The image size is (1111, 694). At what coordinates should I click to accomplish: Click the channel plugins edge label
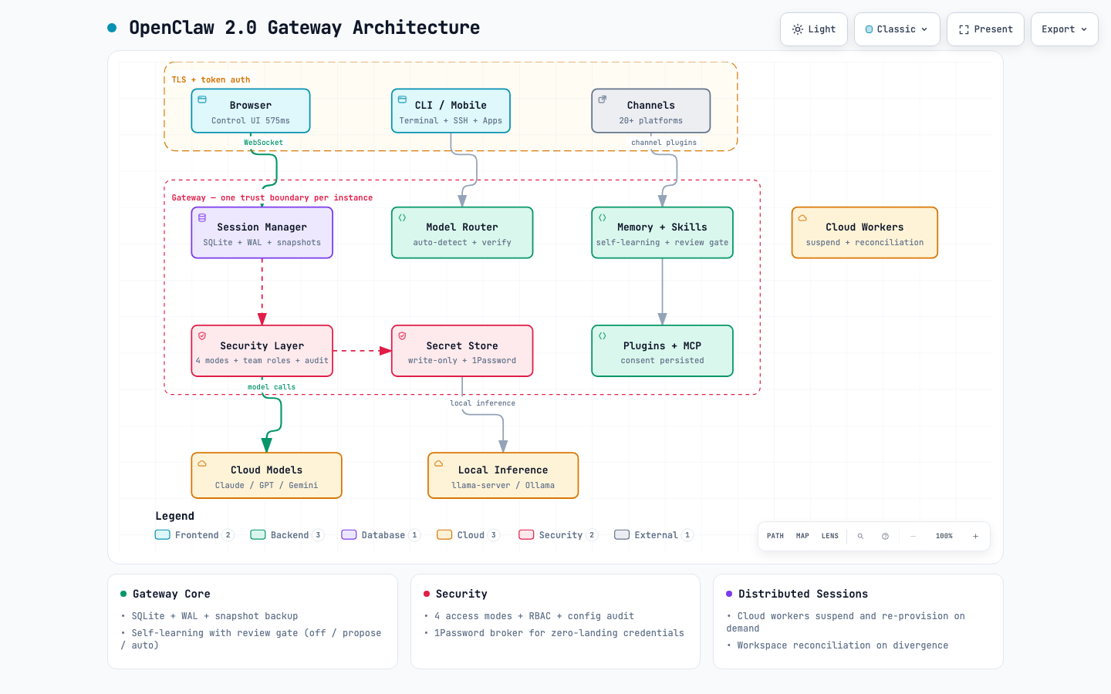(x=664, y=143)
